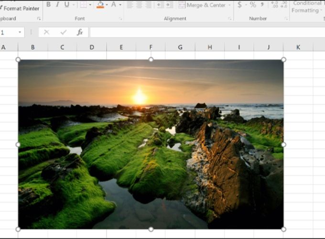
Task: Align text right
Action: [149, 5]
